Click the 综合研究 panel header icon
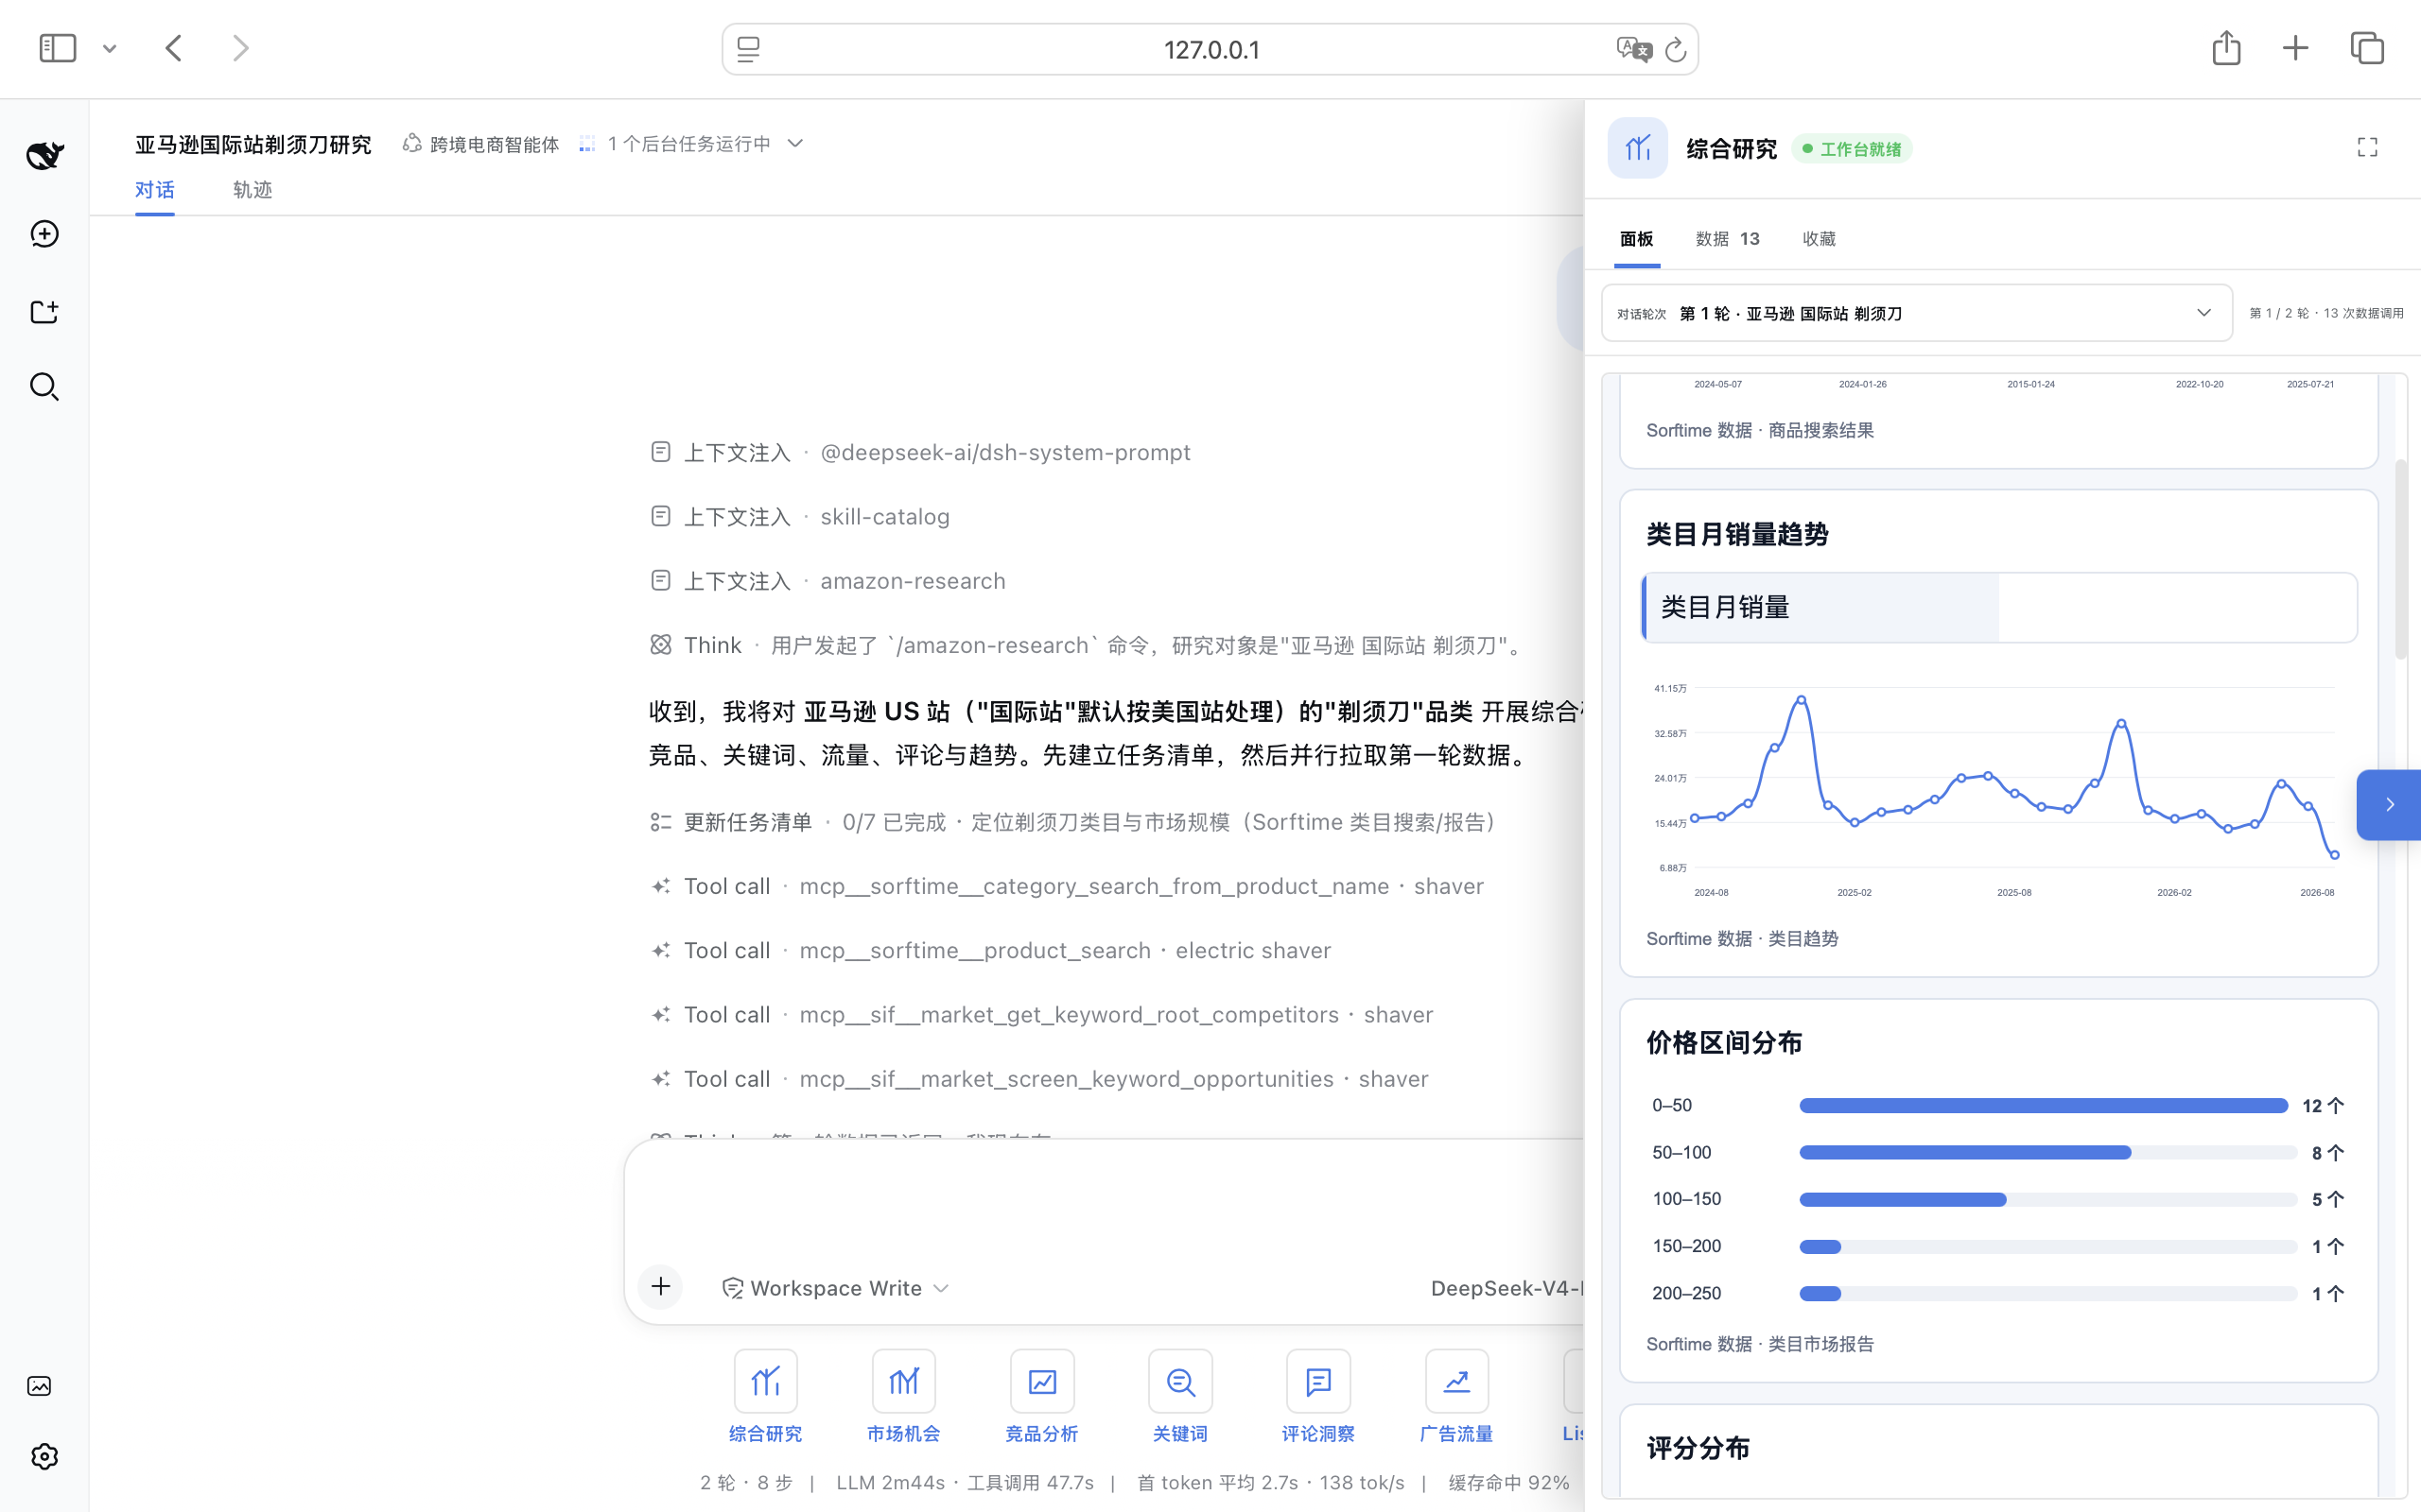This screenshot has height=1512, width=2421. click(x=1638, y=148)
